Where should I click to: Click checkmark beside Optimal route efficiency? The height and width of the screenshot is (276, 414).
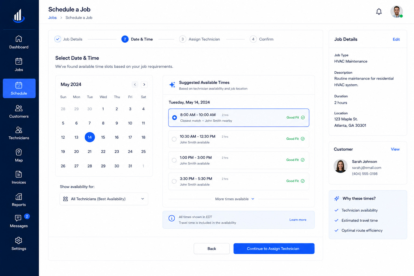pyautogui.click(x=336, y=230)
